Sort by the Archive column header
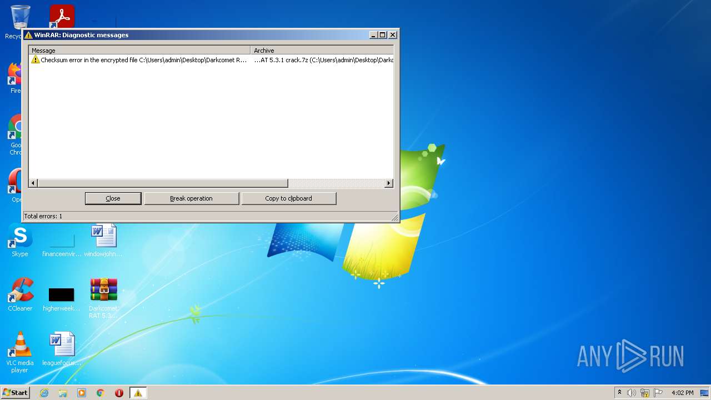 click(x=322, y=50)
